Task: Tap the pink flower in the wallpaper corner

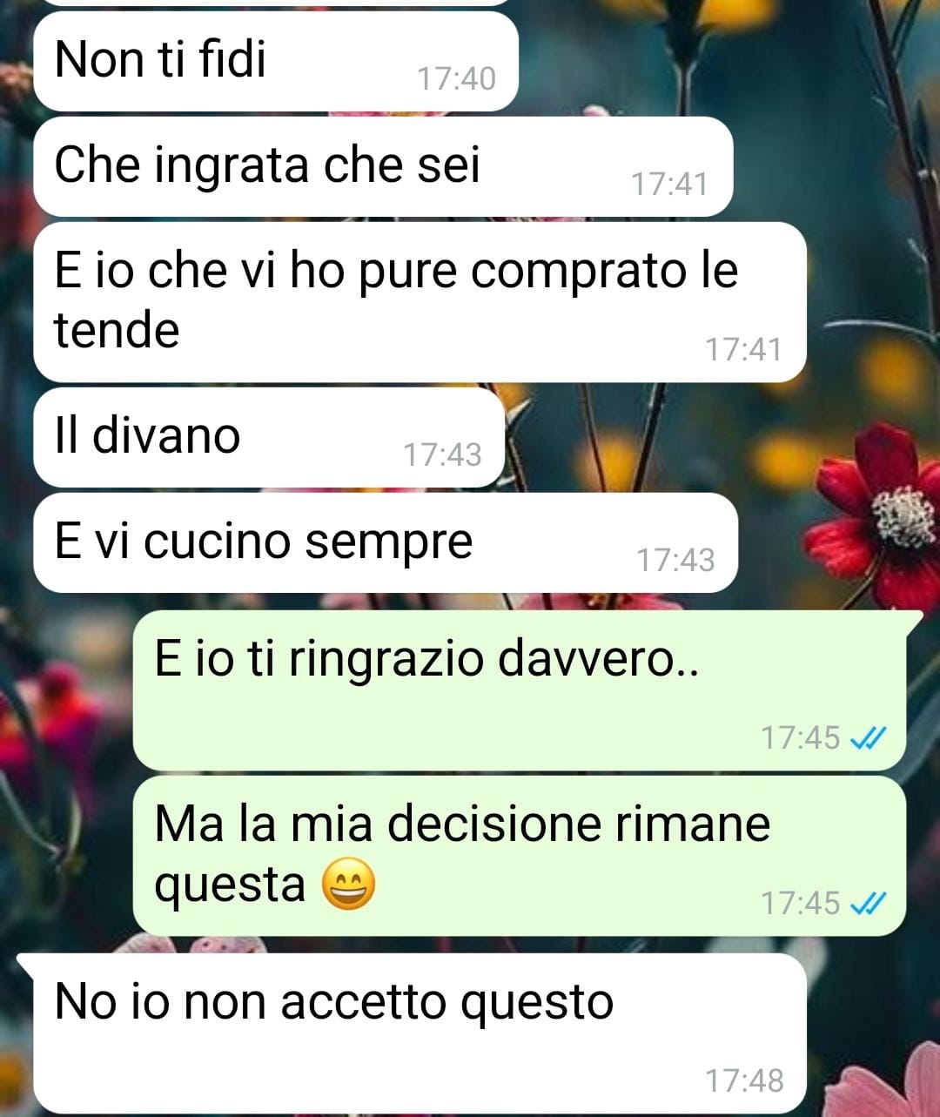Action: point(888,1078)
